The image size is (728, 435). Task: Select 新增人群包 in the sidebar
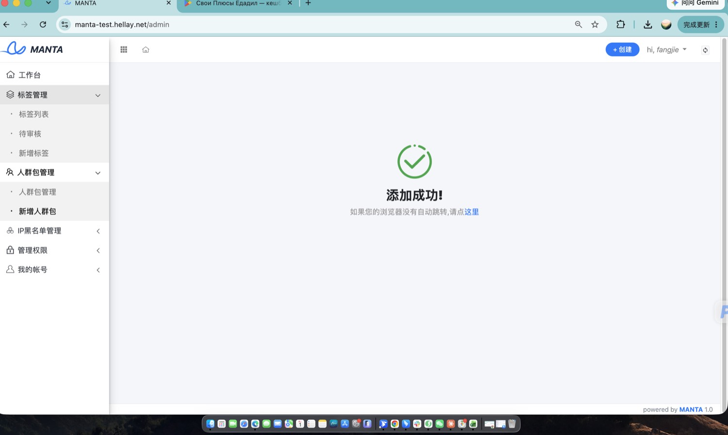tap(37, 211)
